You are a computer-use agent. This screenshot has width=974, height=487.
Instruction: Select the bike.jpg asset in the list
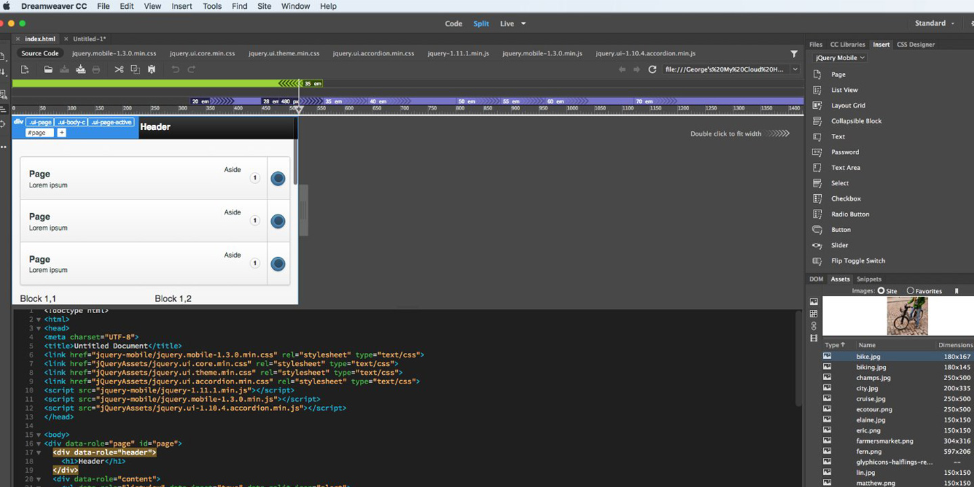click(868, 356)
